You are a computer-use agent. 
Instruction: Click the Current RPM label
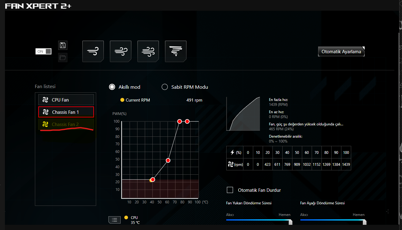pos(138,100)
